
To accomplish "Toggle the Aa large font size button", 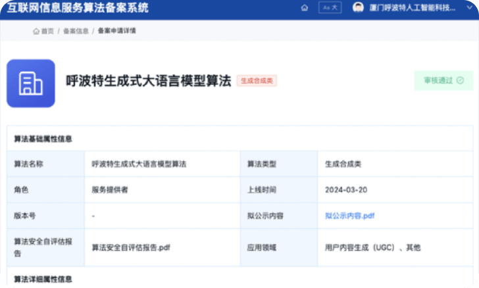I will (x=330, y=8).
